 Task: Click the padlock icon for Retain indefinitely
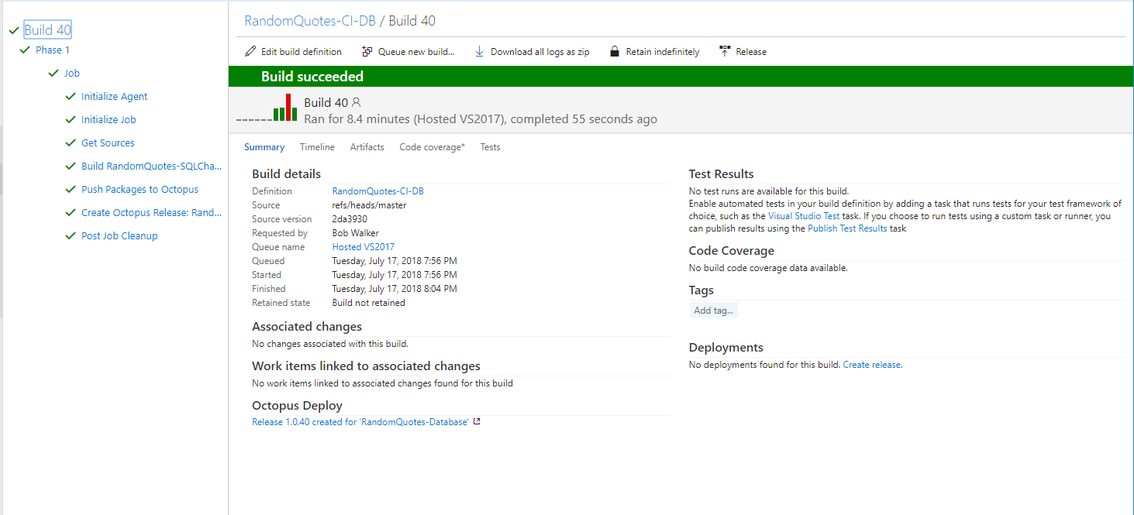click(x=615, y=52)
